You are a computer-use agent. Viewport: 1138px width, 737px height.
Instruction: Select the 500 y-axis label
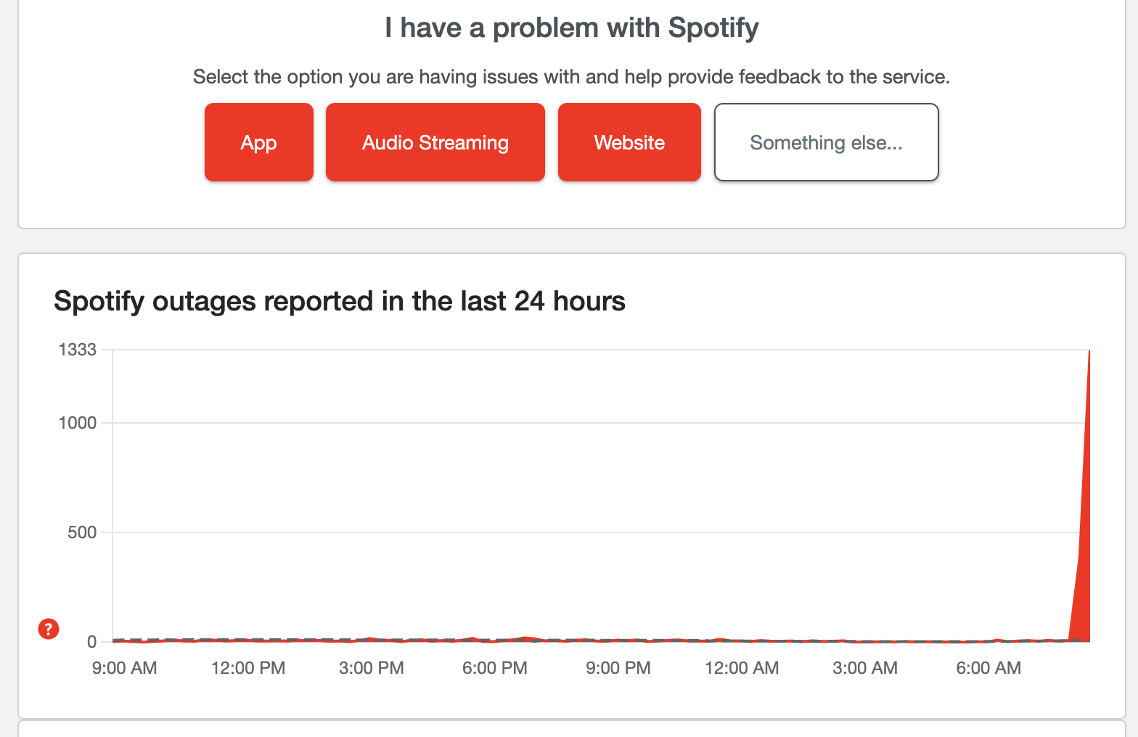82,532
